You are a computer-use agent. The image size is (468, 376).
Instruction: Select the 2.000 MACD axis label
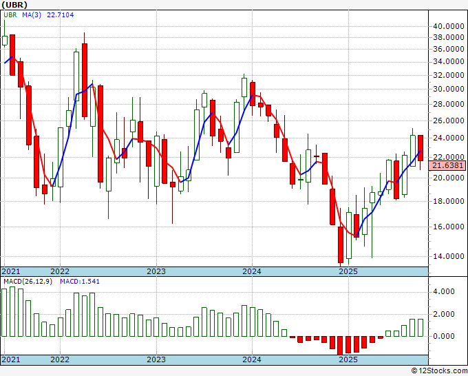[445, 315]
